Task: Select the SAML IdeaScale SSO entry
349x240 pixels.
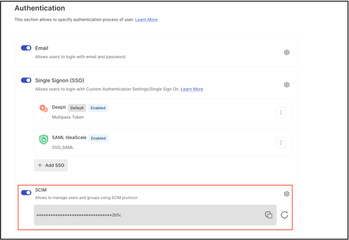Action: pyautogui.click(x=163, y=143)
